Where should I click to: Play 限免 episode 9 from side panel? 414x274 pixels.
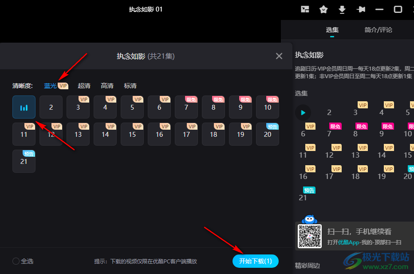[382, 134]
